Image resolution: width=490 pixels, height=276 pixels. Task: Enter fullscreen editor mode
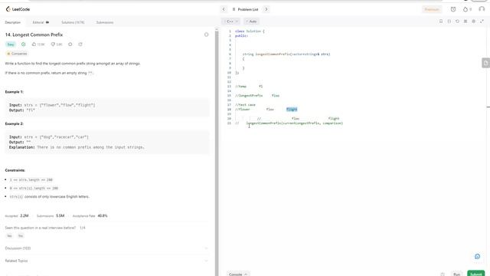(x=482, y=21)
